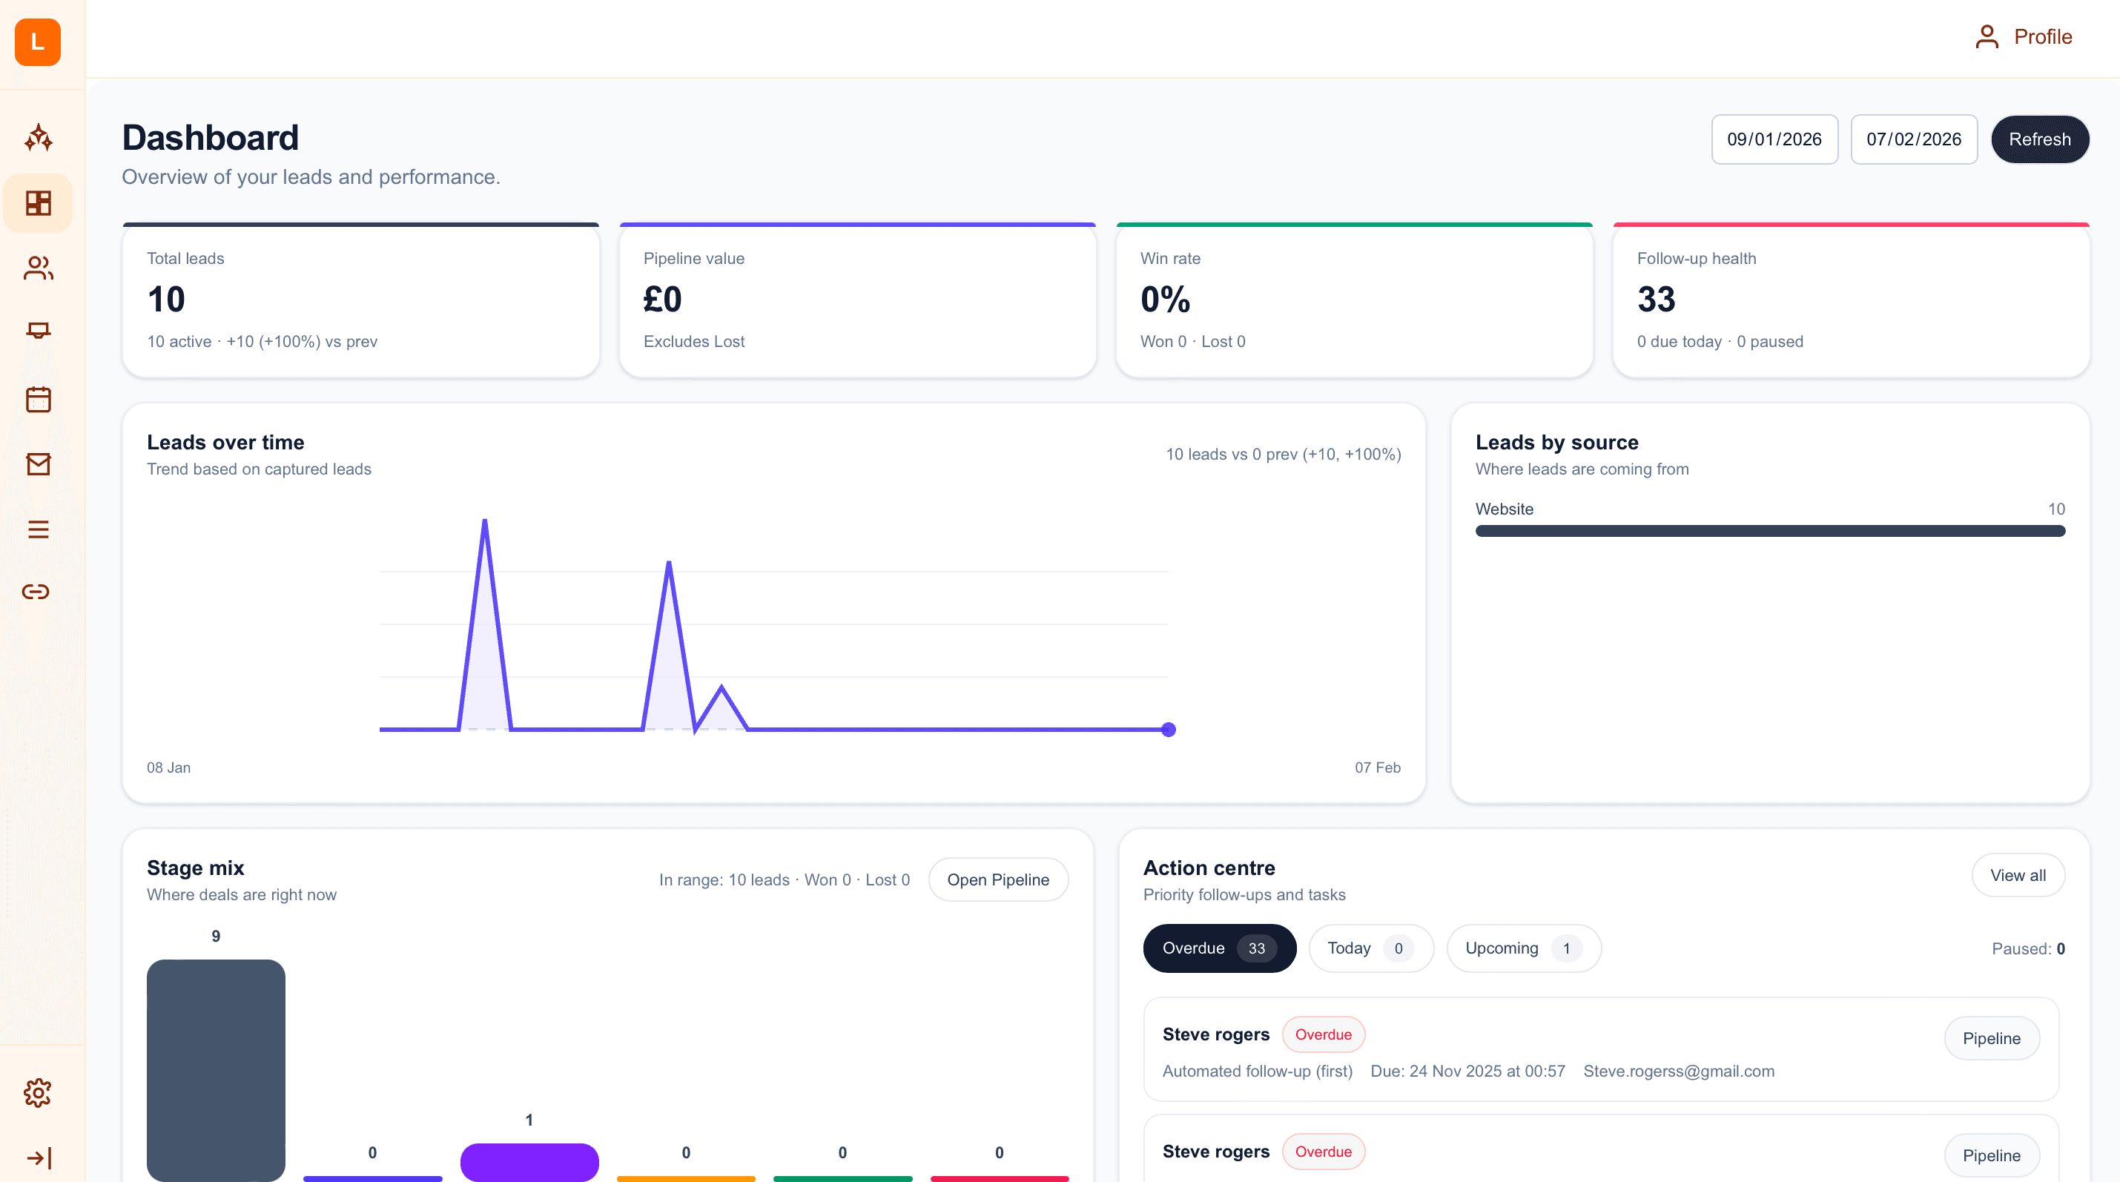The image size is (2120, 1182).
Task: Select the Dashboard icon in the sidebar
Action: point(38,202)
